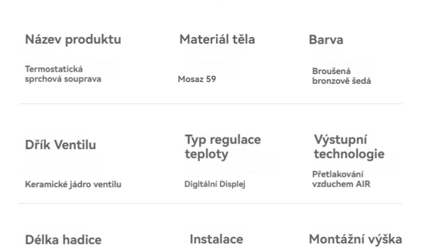
Task: Click the 'Montážní výška' heading
Action: point(355,239)
